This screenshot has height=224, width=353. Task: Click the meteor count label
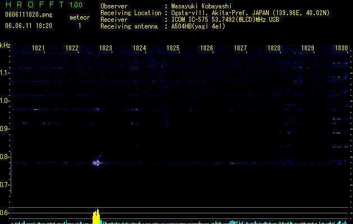[80, 17]
